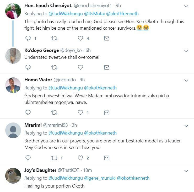Reply to Ko'doyo George's tweet
194x192 pixels.
28,67
